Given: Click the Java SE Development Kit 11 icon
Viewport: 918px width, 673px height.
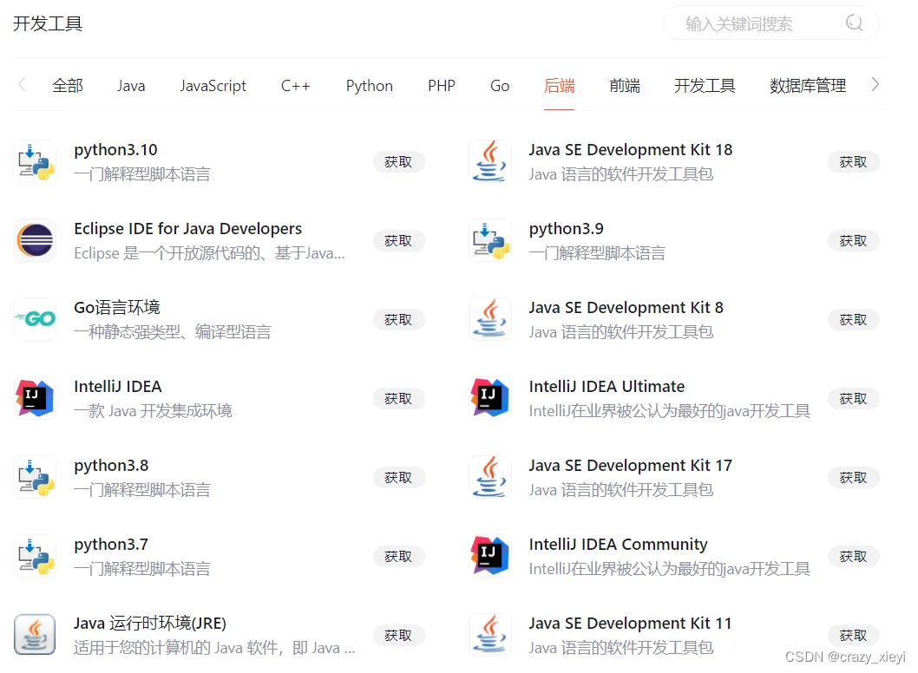Looking at the screenshot, I should [x=490, y=635].
